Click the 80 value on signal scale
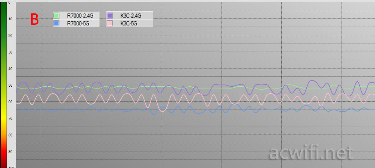Viewport: 375px width, 168px height. [x=10, y=135]
